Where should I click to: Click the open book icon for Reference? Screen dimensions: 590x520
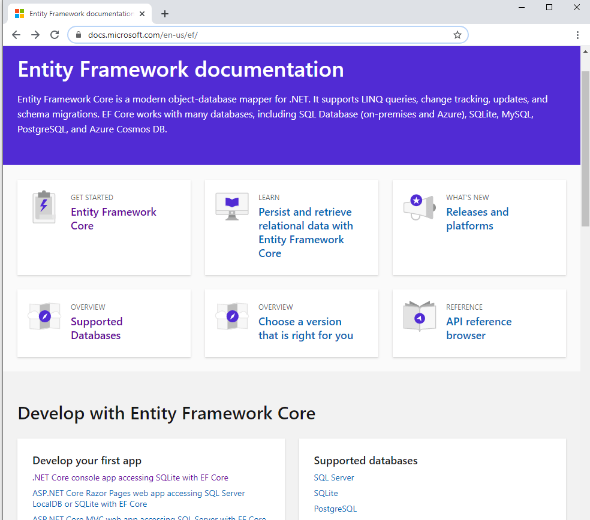coord(419,316)
